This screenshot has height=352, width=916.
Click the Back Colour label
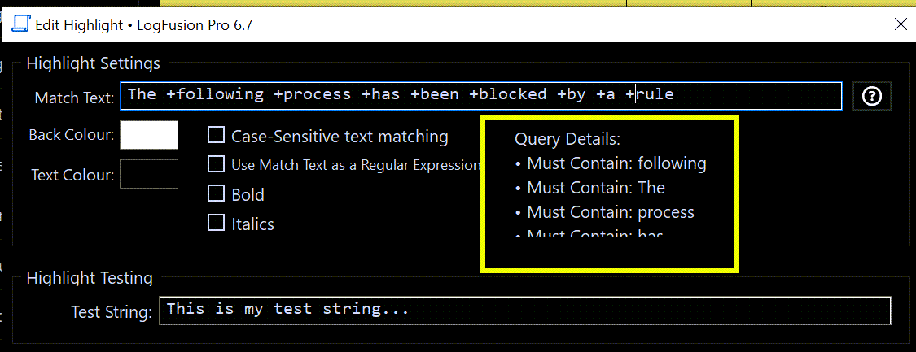72,135
